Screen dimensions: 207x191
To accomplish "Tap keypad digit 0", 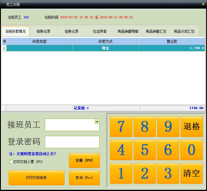I will [x=191, y=150].
